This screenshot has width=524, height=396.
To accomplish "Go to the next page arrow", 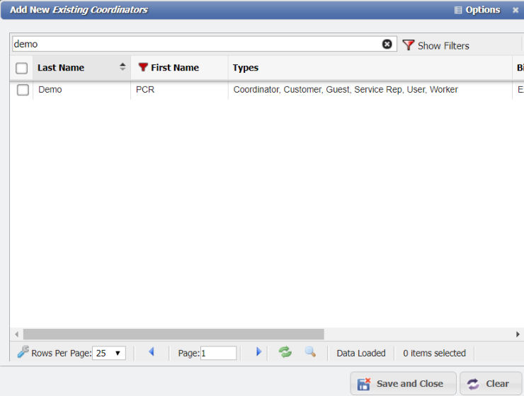I will (x=258, y=352).
